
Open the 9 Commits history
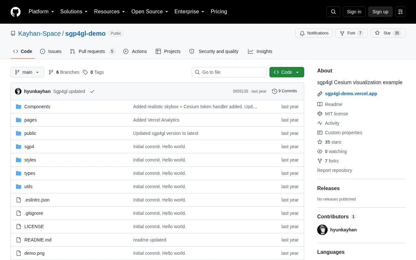pyautogui.click(x=284, y=91)
